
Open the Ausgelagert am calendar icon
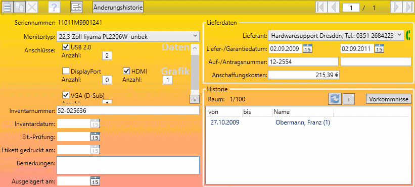(95, 181)
